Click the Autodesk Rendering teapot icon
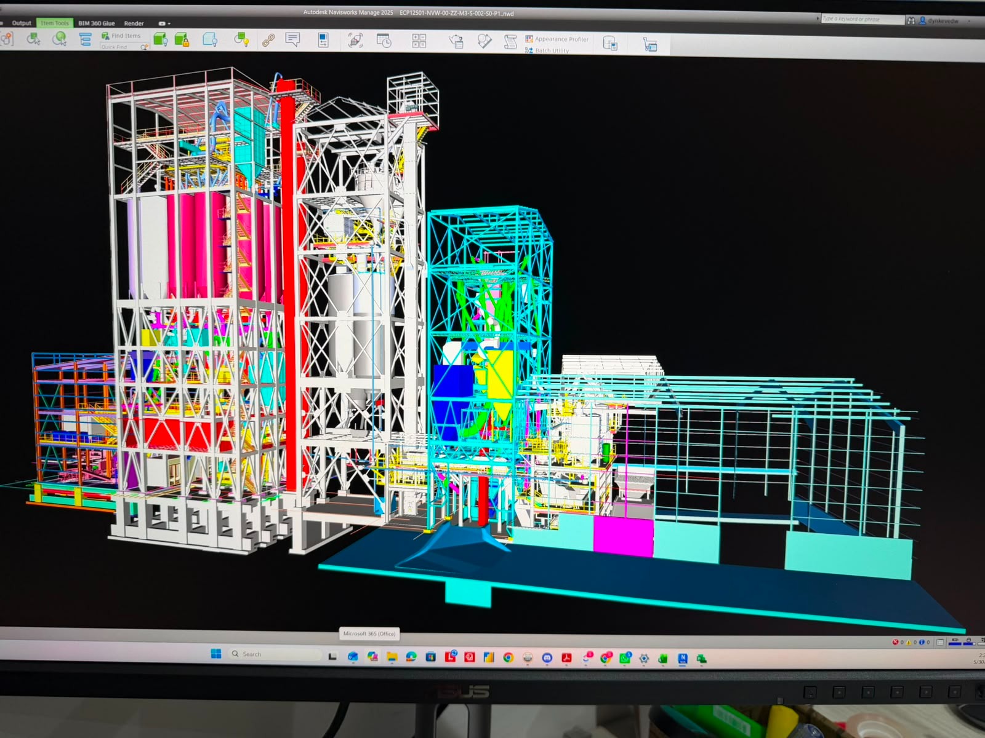 pyautogui.click(x=456, y=41)
